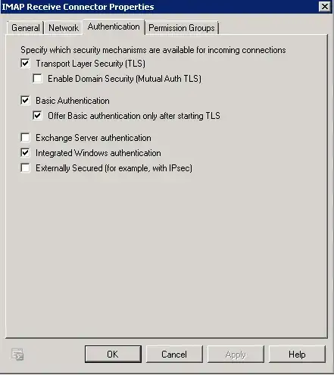Enable Exchange Server authentication checkbox
Viewport: 334px width, 375px height.
[x=25, y=138]
